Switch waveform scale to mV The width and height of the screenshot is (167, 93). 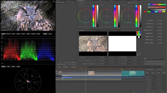50,34
